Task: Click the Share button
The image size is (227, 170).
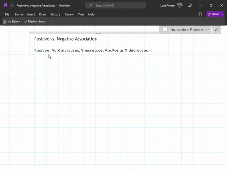Action: pos(214,14)
